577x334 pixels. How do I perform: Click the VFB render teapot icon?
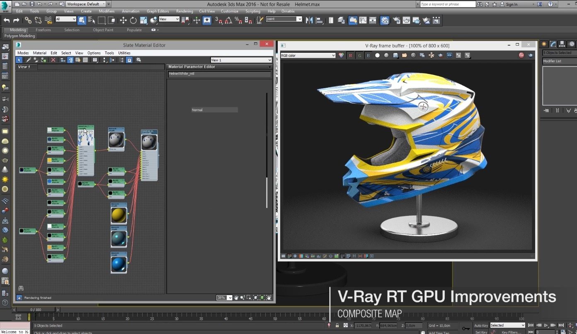click(x=530, y=55)
